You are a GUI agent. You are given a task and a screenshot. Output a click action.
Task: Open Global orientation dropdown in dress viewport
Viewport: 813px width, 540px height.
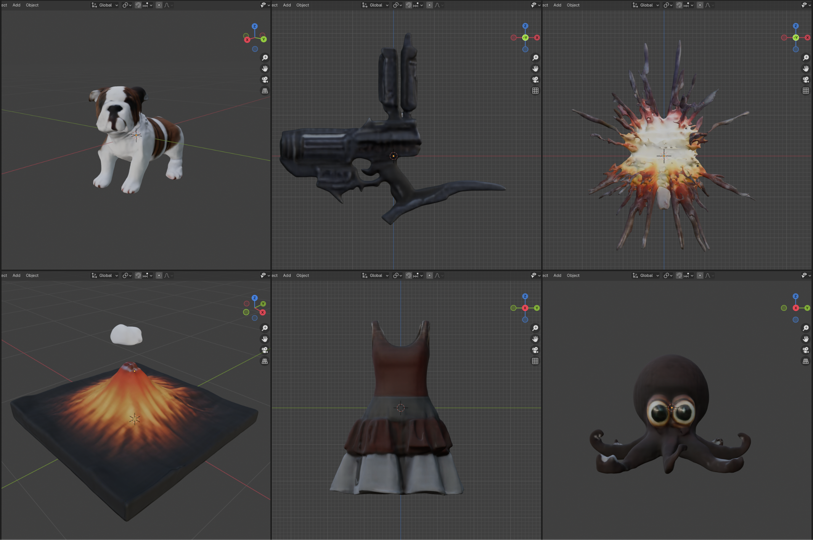pos(375,275)
